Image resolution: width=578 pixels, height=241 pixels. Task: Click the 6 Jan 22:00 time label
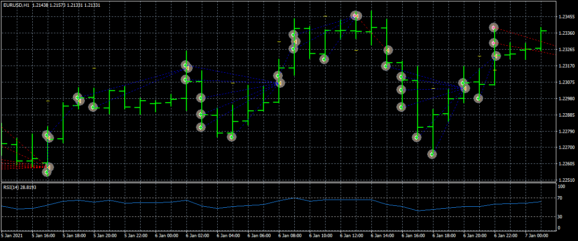pyautogui.click(x=506, y=236)
